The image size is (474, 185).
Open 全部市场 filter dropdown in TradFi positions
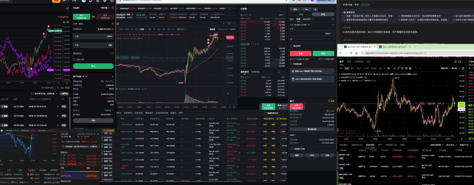pyautogui.click(x=52, y=94)
